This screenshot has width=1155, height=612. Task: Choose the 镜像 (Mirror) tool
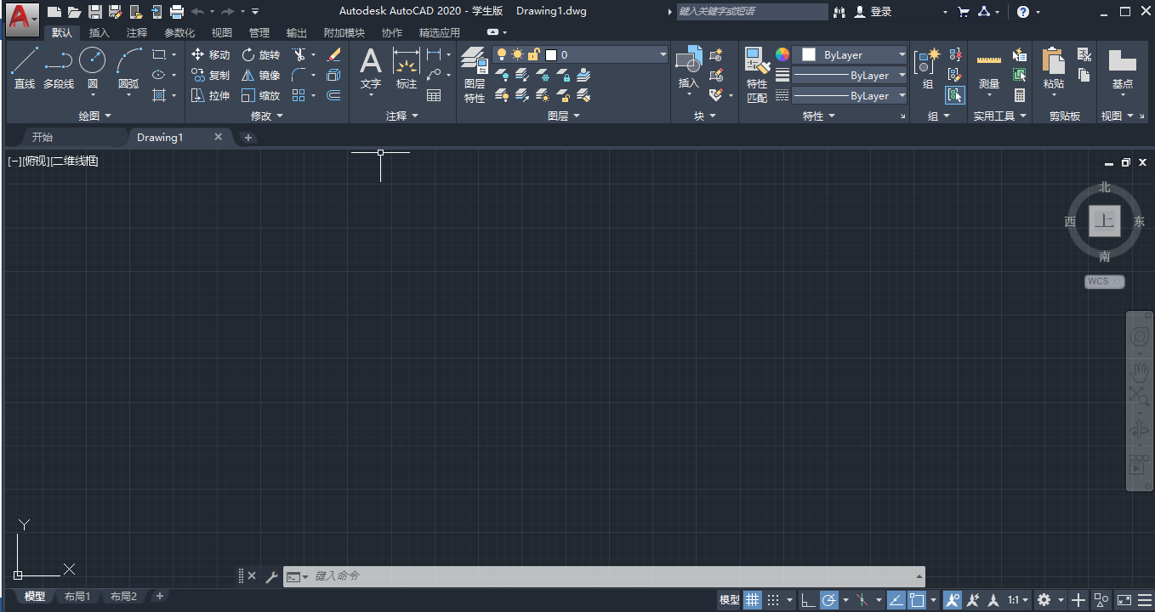click(x=260, y=75)
